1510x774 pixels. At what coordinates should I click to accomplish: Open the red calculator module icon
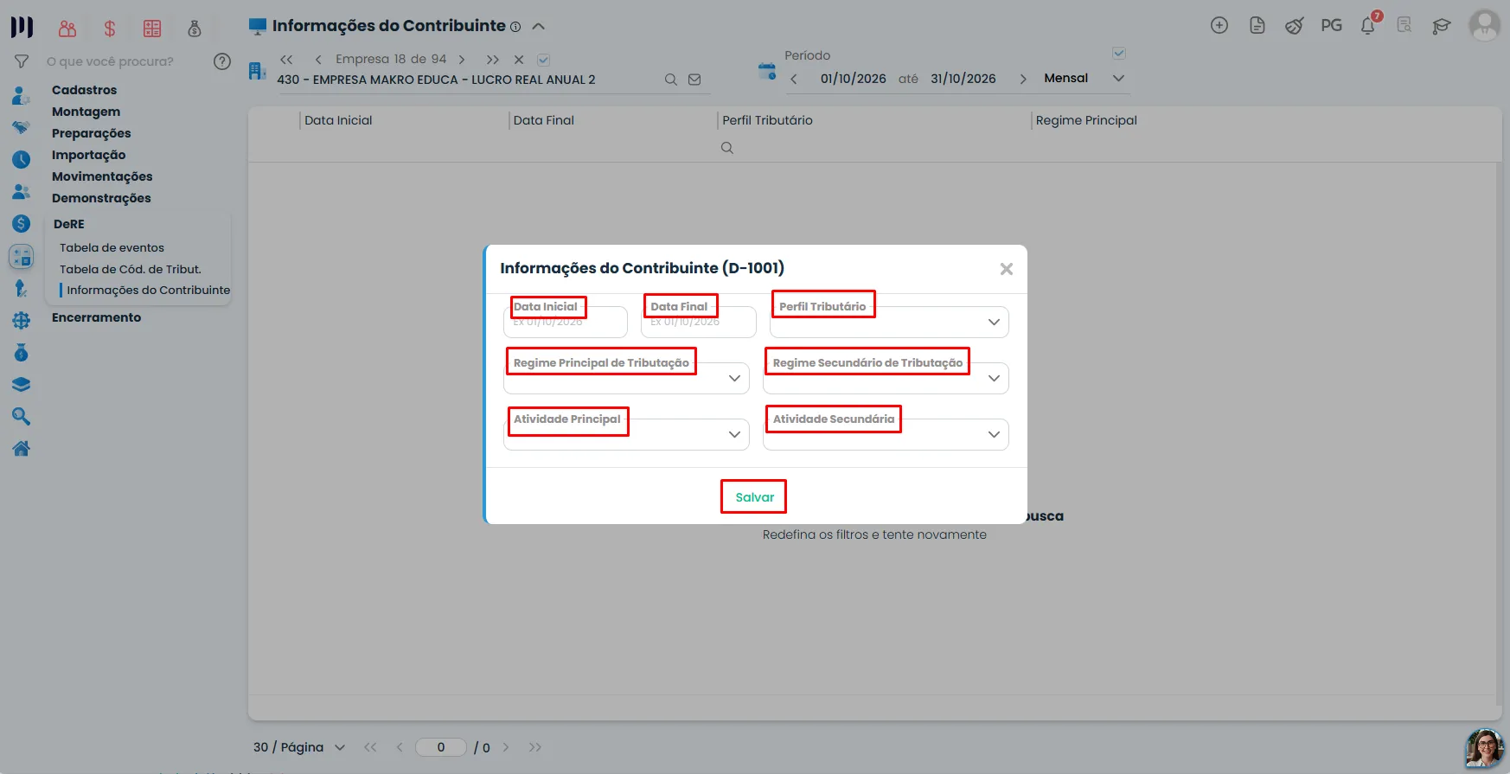tap(152, 29)
